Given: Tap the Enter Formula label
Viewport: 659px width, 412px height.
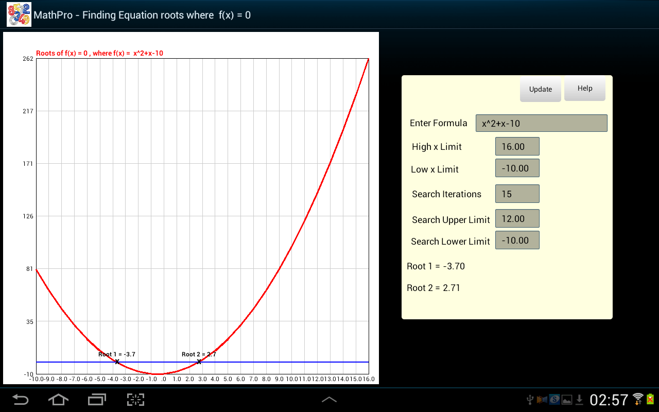Looking at the screenshot, I should click(x=439, y=123).
